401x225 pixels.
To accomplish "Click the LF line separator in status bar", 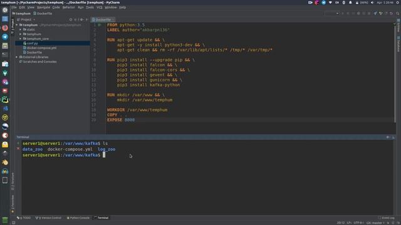I will pos(349,223).
